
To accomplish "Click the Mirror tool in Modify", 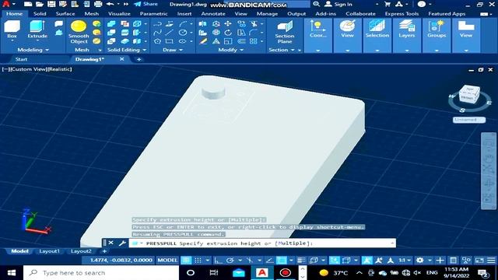I will (x=202, y=24).
